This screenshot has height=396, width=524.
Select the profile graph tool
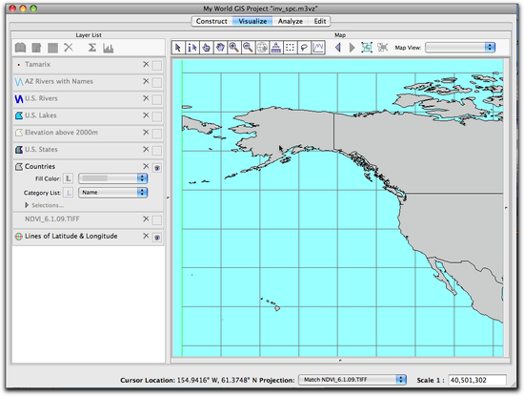pos(318,48)
